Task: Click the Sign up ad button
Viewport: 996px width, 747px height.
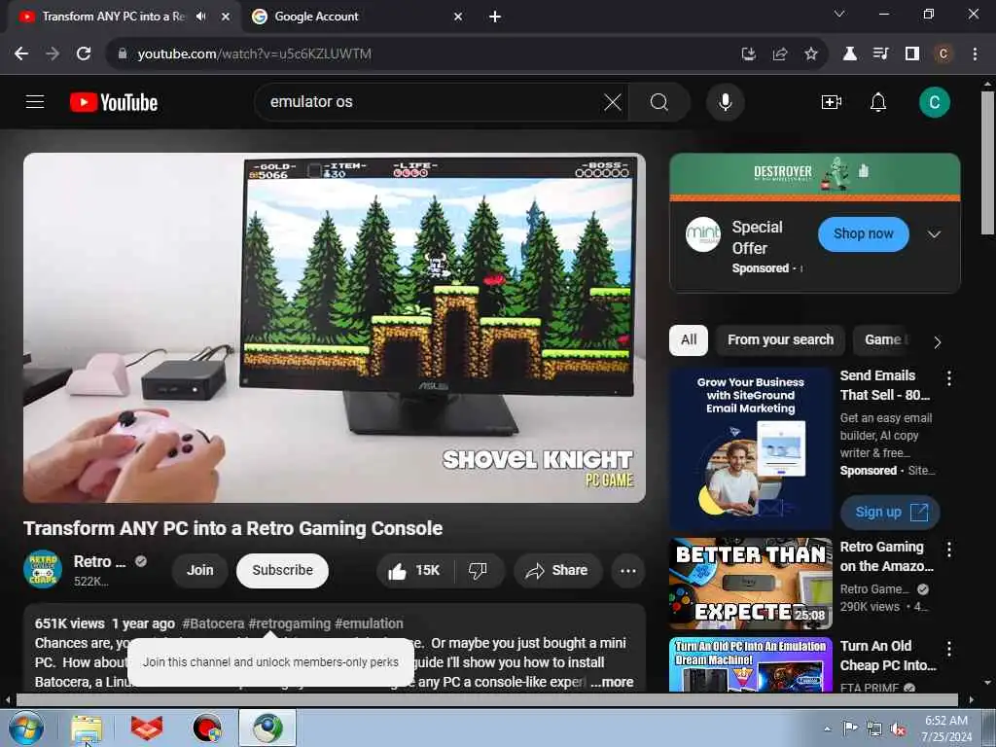Action: coord(890,512)
